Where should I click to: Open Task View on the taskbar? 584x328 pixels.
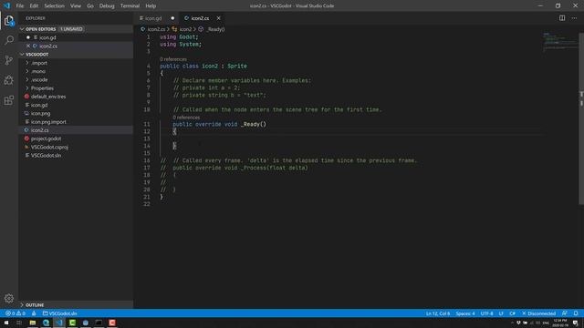19,323
